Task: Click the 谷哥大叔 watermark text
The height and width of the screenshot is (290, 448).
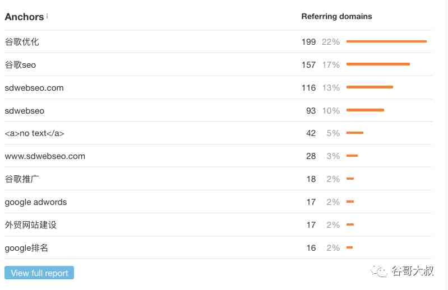Action: tap(412, 271)
